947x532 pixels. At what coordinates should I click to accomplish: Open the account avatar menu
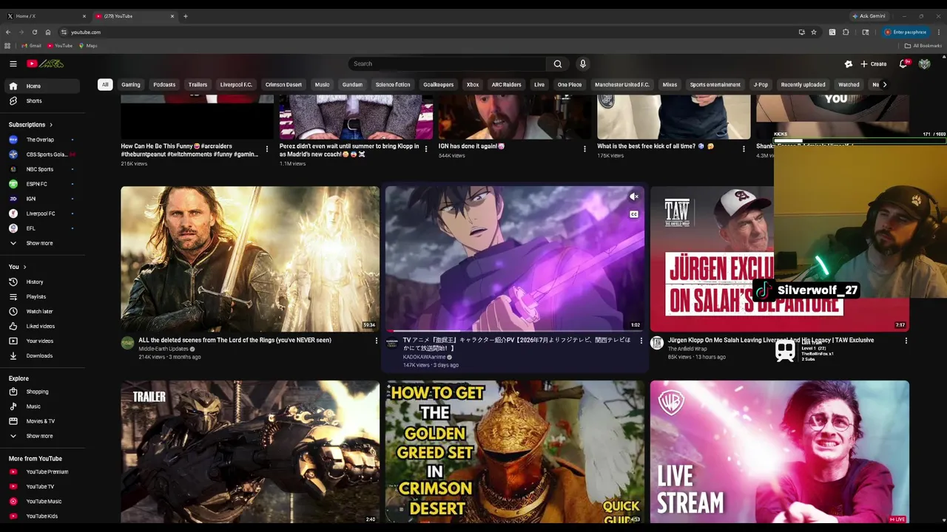point(924,64)
